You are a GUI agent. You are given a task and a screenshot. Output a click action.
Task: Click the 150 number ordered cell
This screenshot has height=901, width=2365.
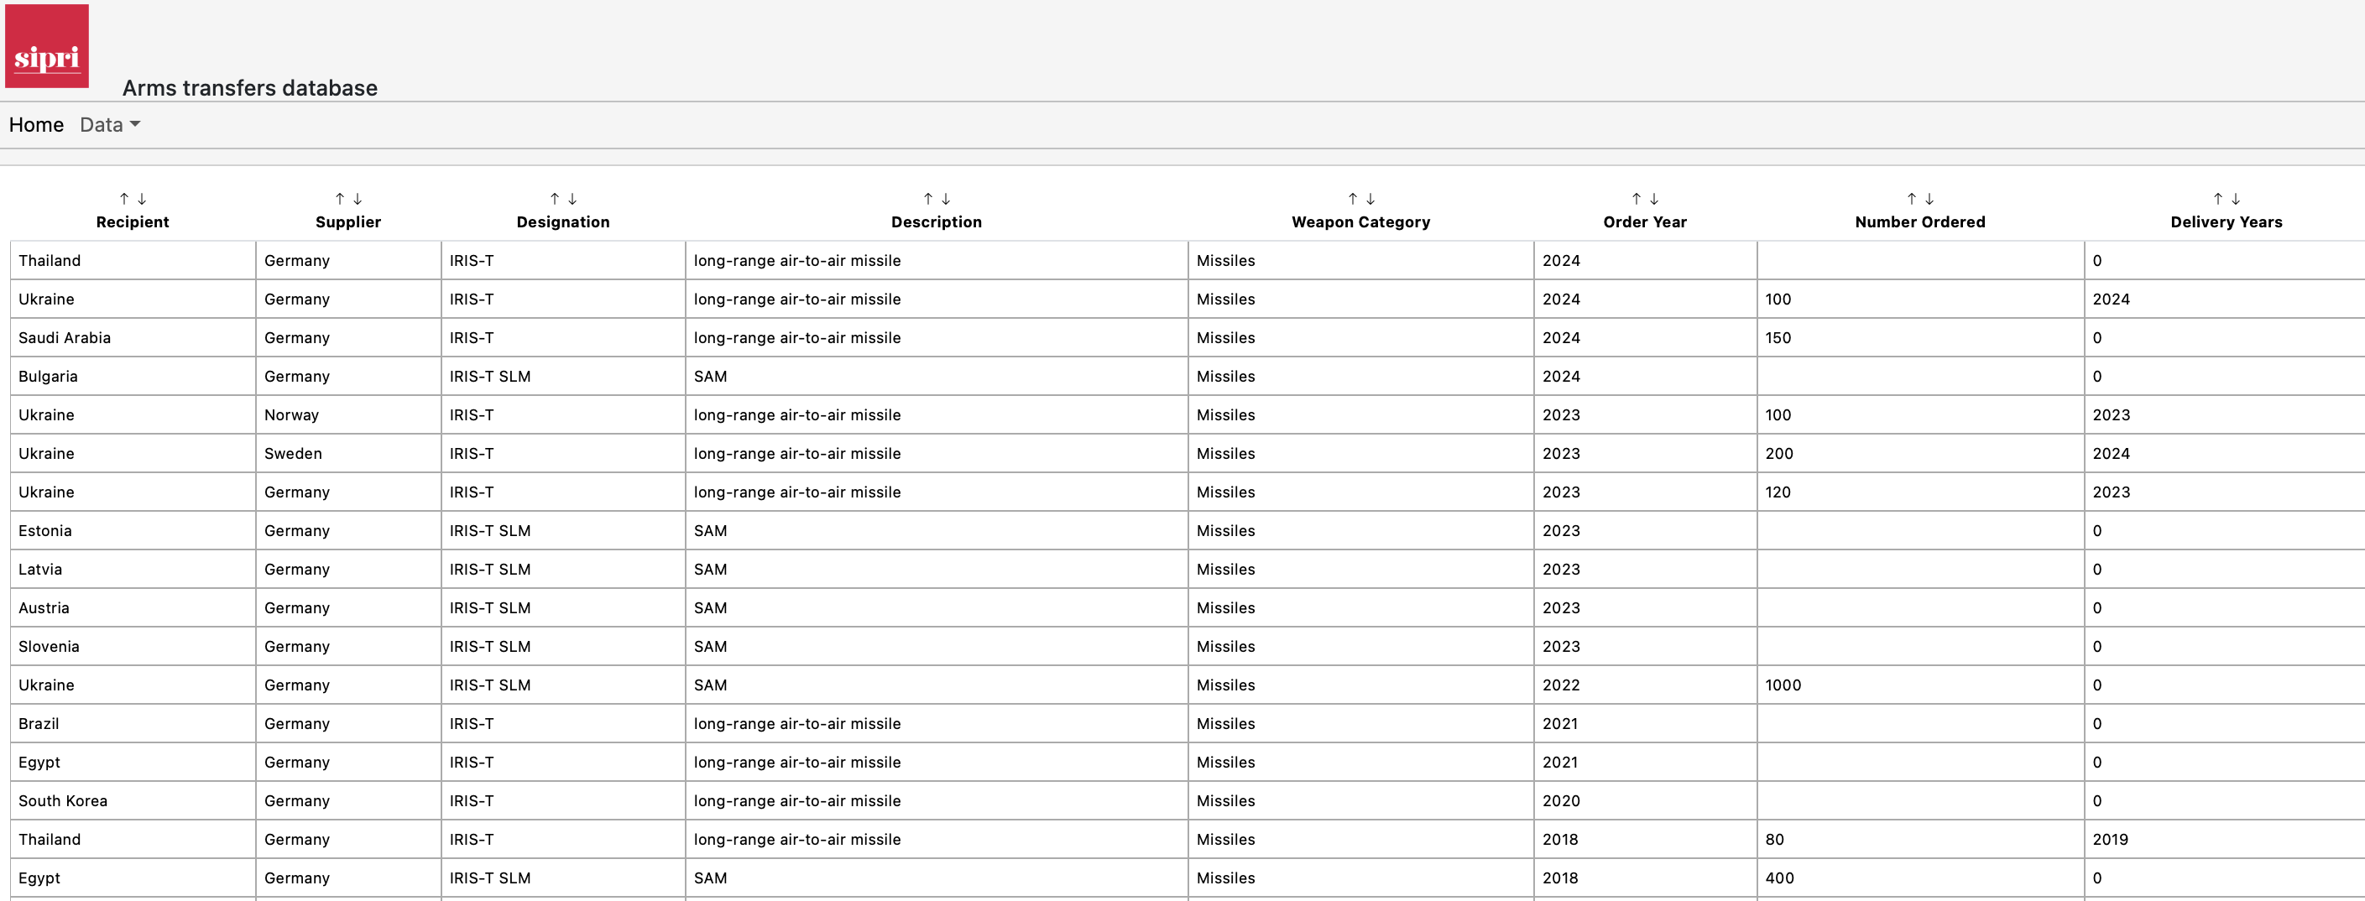pos(1921,337)
